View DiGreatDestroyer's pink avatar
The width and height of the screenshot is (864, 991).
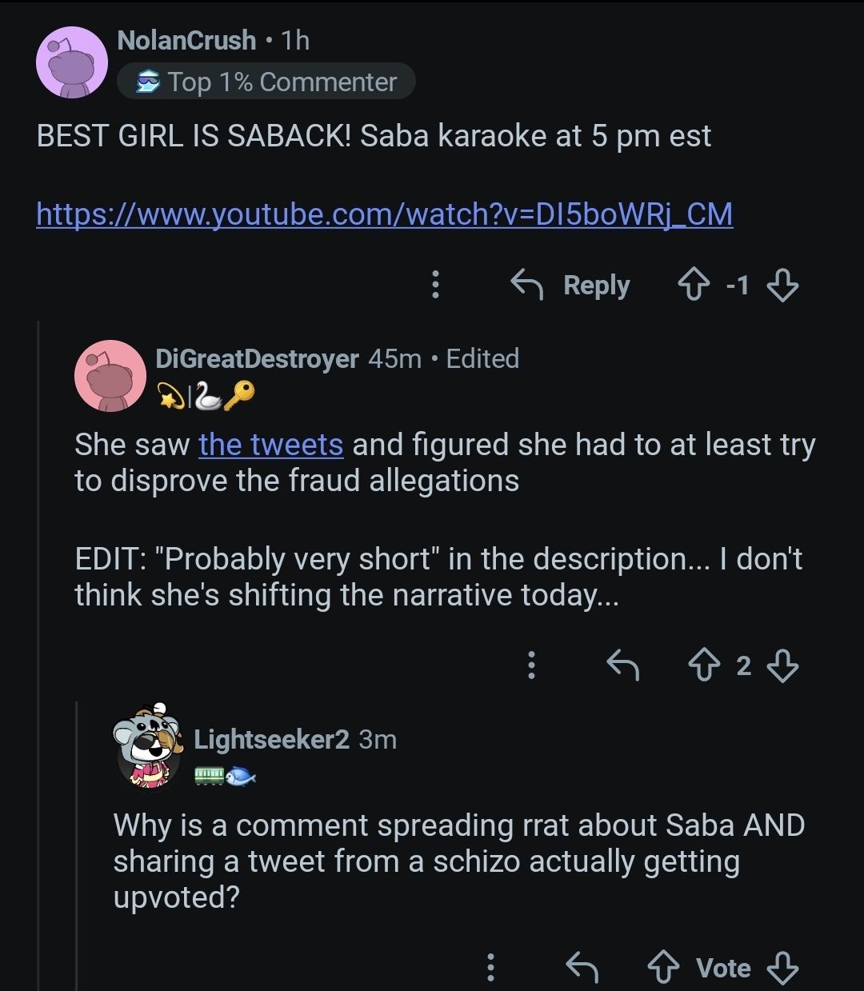click(x=110, y=376)
